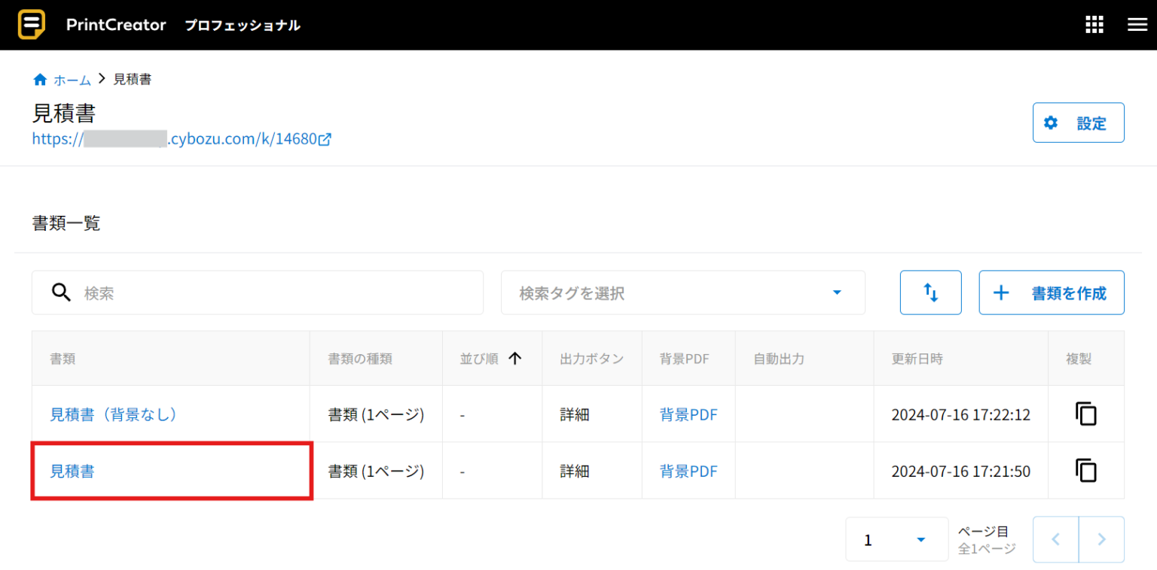Click the 検索 search input field

tap(279, 293)
